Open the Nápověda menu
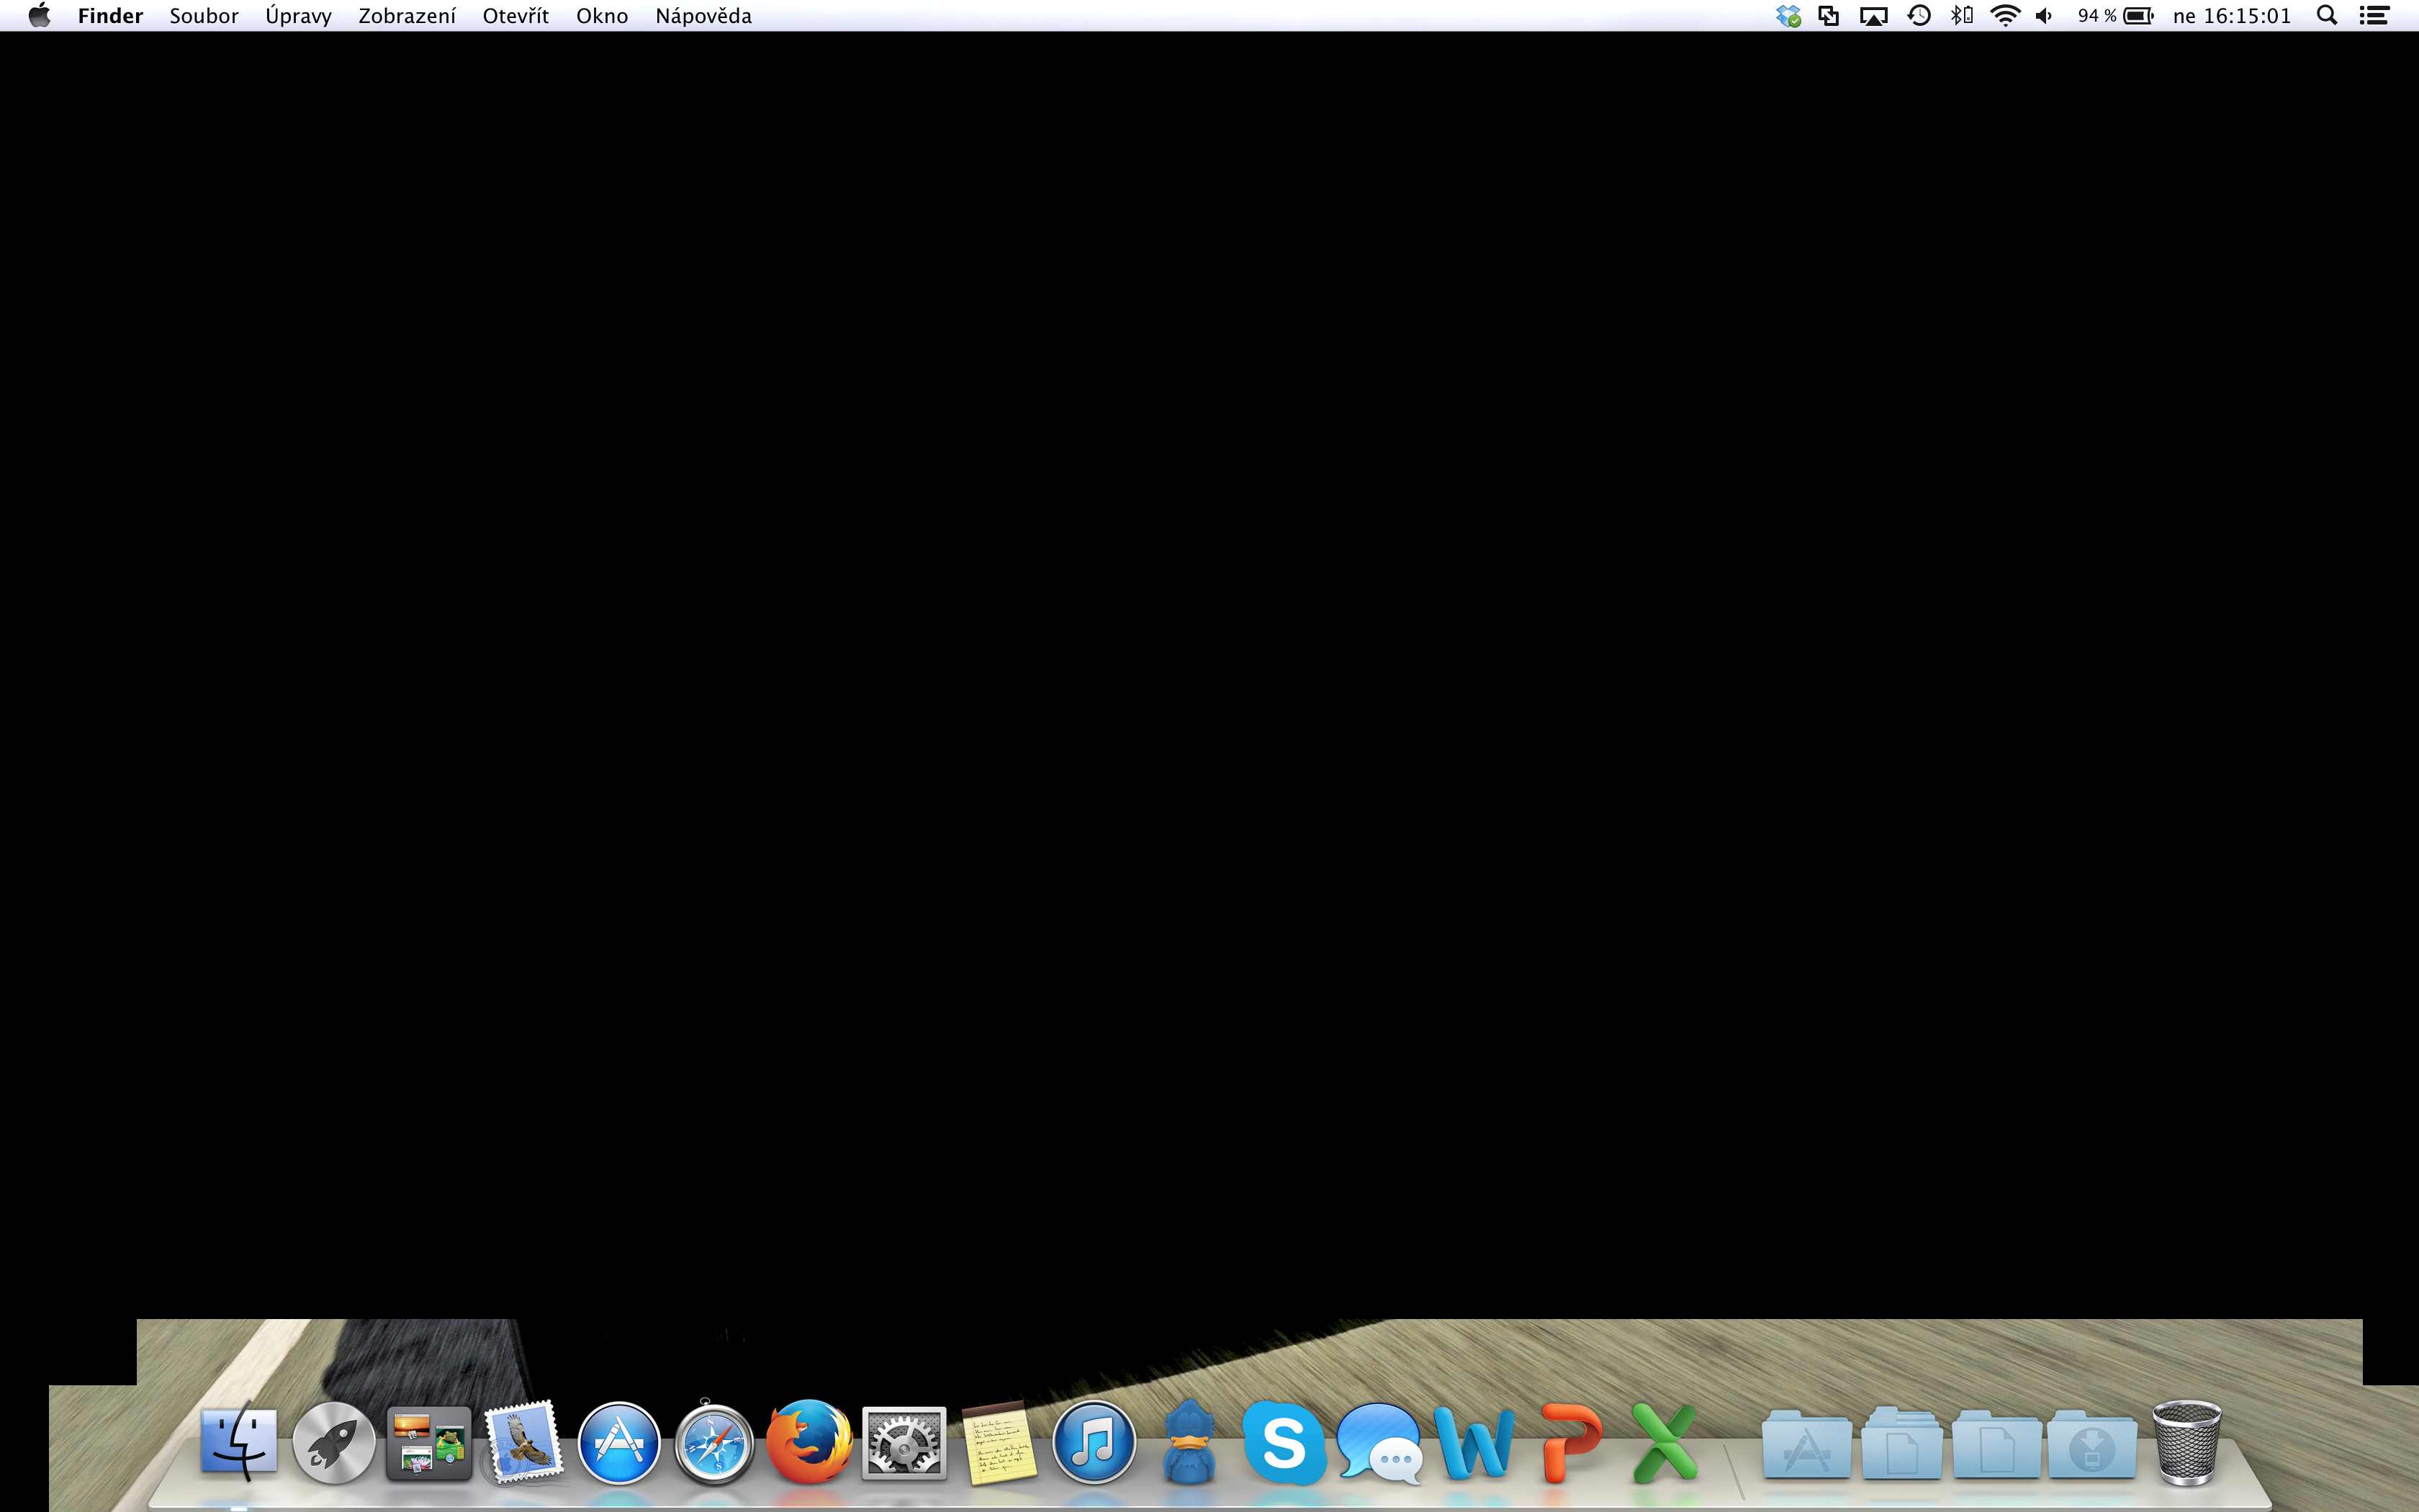Viewport: 2419px width, 1512px height. tap(703, 16)
